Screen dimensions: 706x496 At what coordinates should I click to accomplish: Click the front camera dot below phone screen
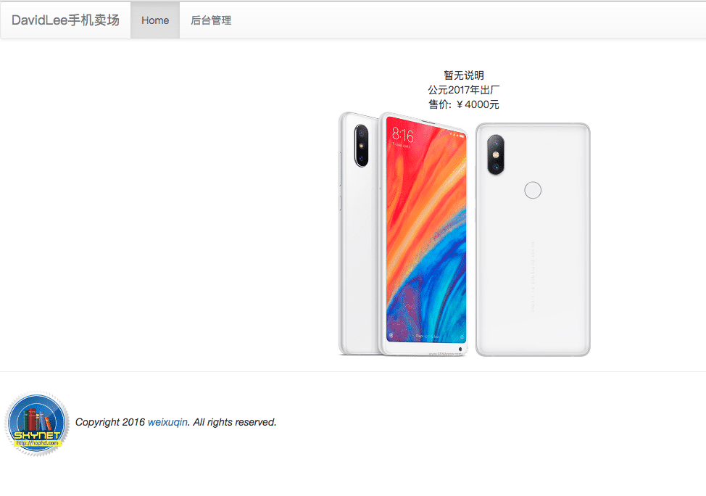click(460, 349)
